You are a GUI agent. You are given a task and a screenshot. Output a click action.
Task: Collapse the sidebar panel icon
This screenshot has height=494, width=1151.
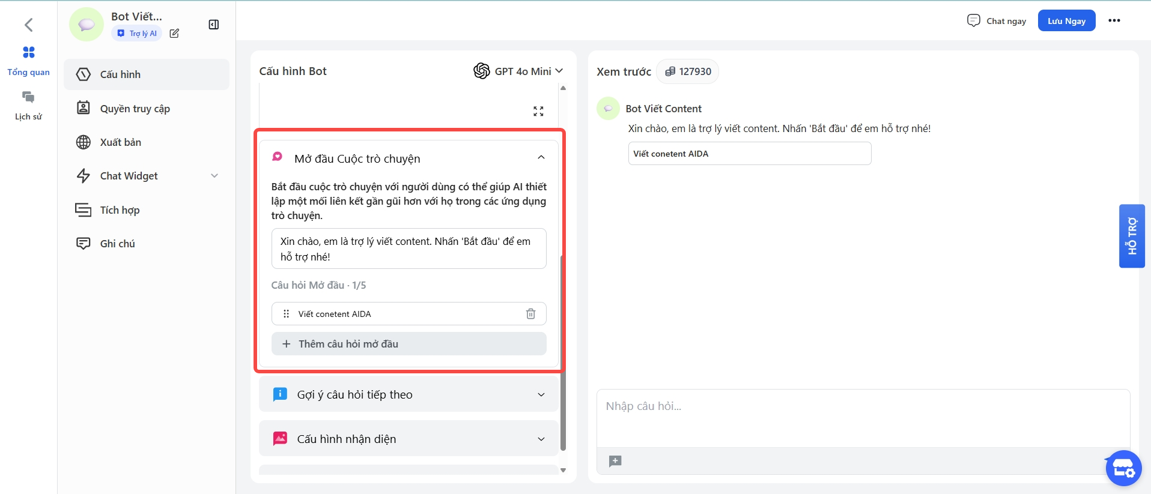point(213,25)
